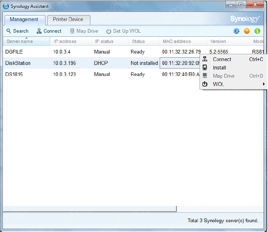Click the Connect toolbar label

(52, 31)
